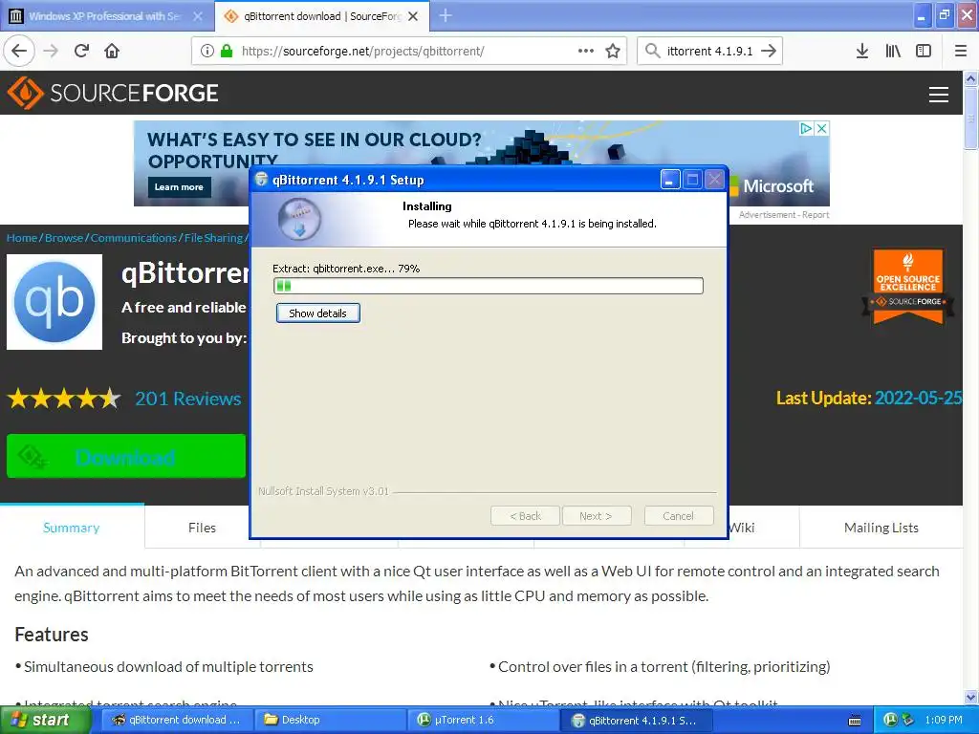This screenshot has height=734, width=979.
Task: Click the AdChoices triangle icon
Action: [x=806, y=128]
